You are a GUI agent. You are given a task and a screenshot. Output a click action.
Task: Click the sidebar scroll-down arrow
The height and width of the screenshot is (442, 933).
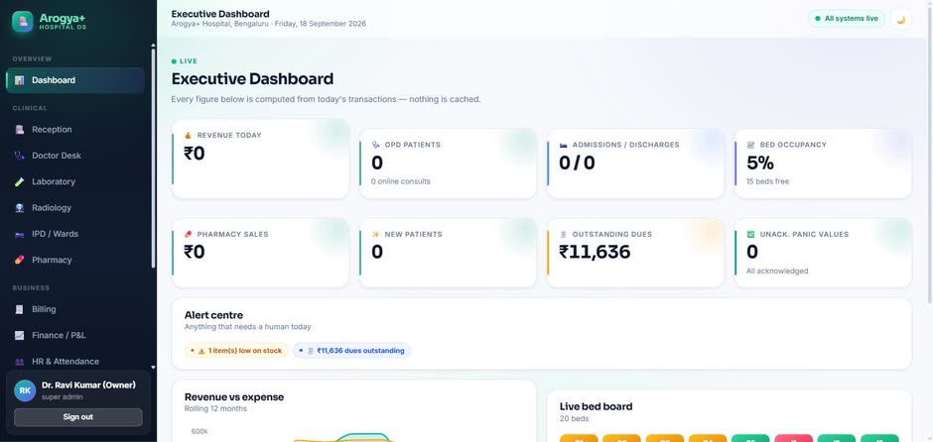pos(153,368)
